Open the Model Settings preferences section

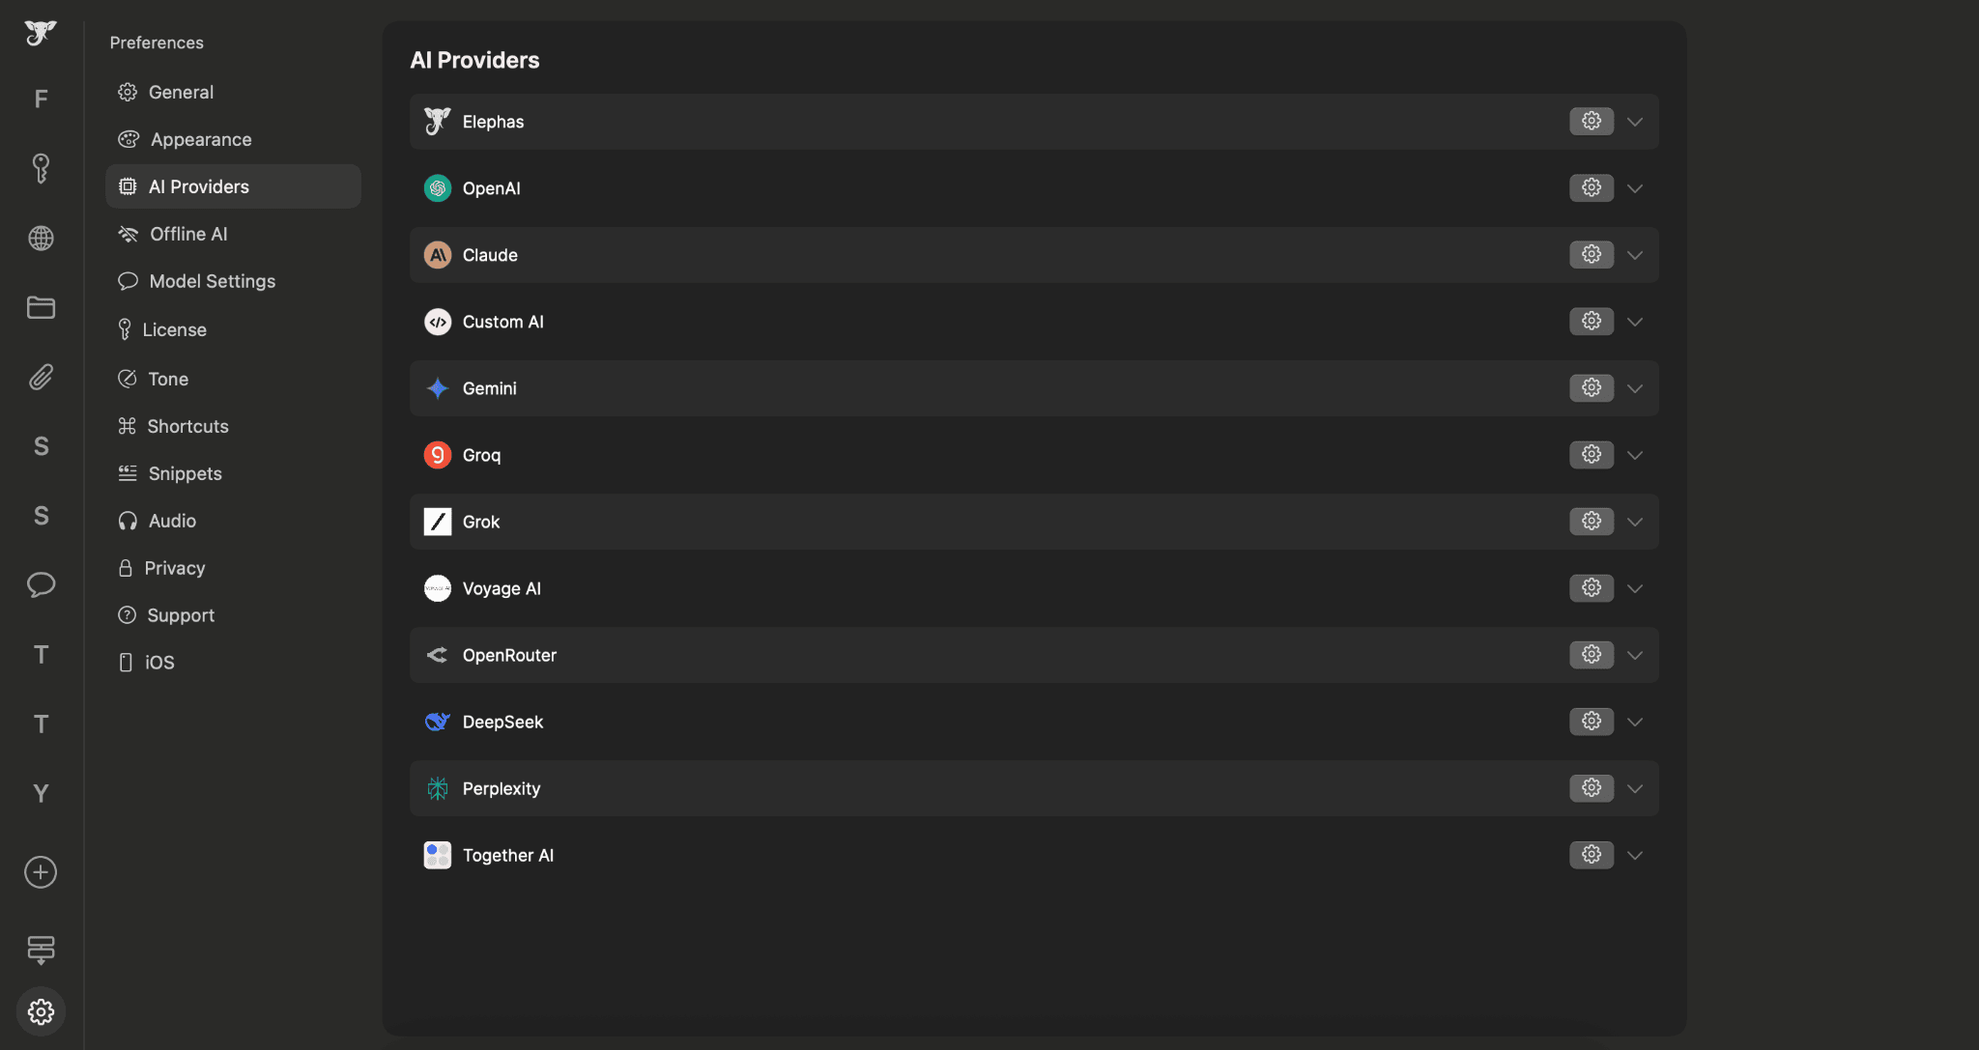pyautogui.click(x=212, y=281)
